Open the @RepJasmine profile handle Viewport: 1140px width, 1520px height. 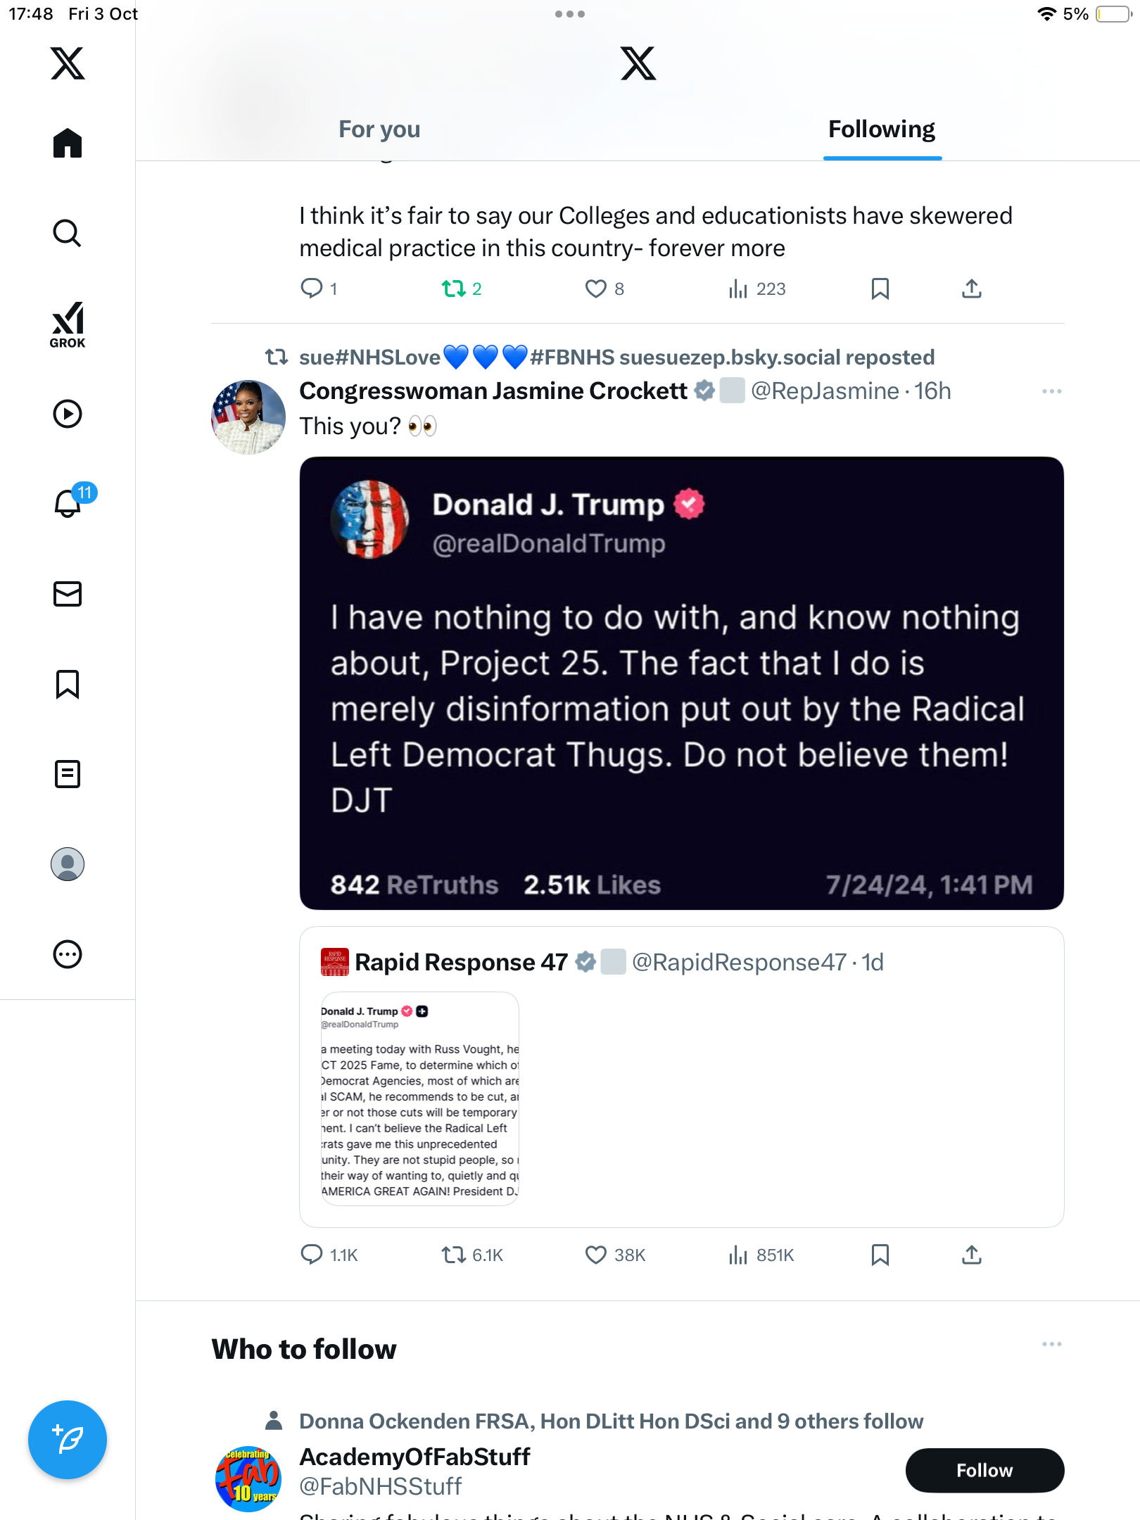coord(825,391)
